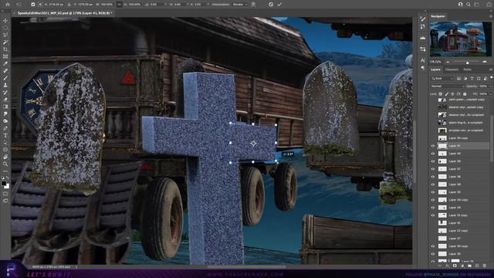
Task: Toggle visibility of Layer 19 copy
Action: pos(433,215)
